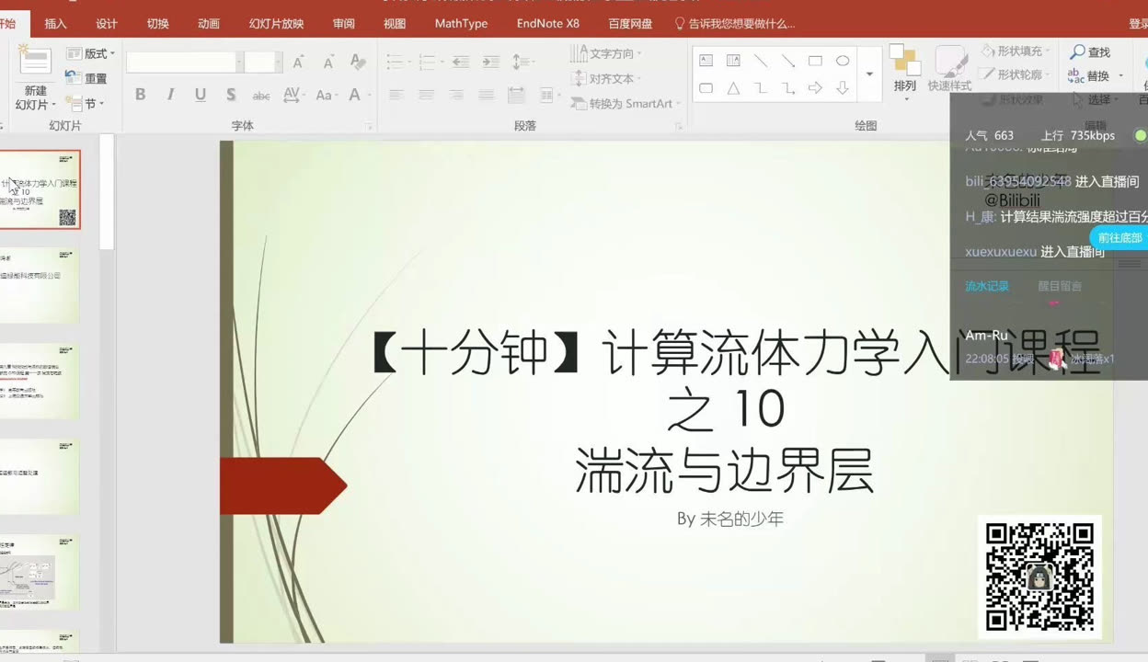Click Shape Outline (形状轮廓)

tap(1012, 74)
